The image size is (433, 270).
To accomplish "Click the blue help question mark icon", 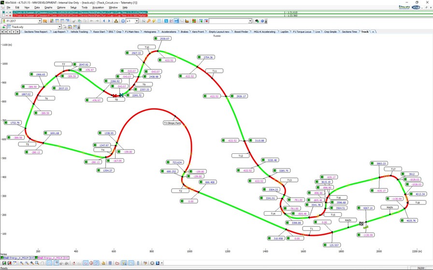I will point(262,21).
